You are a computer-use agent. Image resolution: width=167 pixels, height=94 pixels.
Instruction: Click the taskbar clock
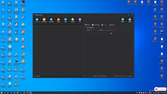click(163, 93)
